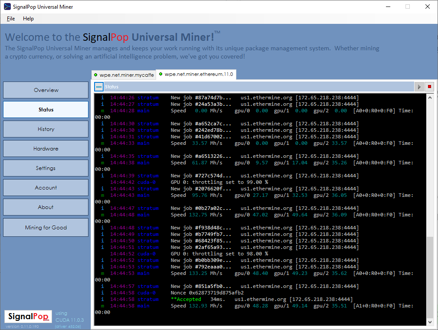Click the scroll down arrow of the log
This screenshot has width=438, height=330.
tap(430, 322)
